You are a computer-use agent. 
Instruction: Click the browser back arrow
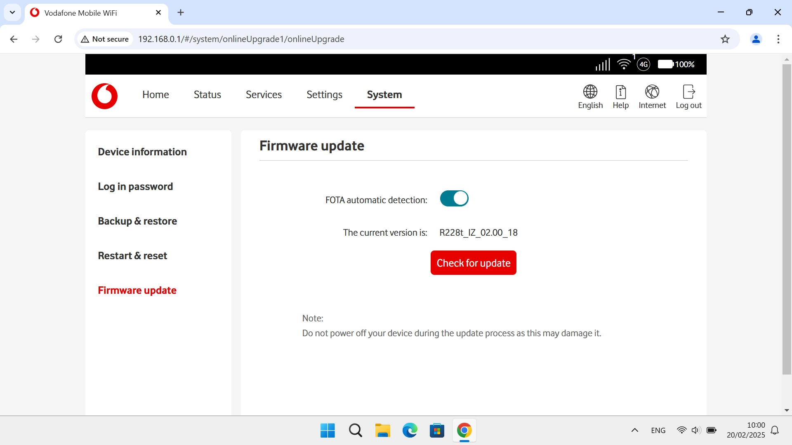(14, 39)
